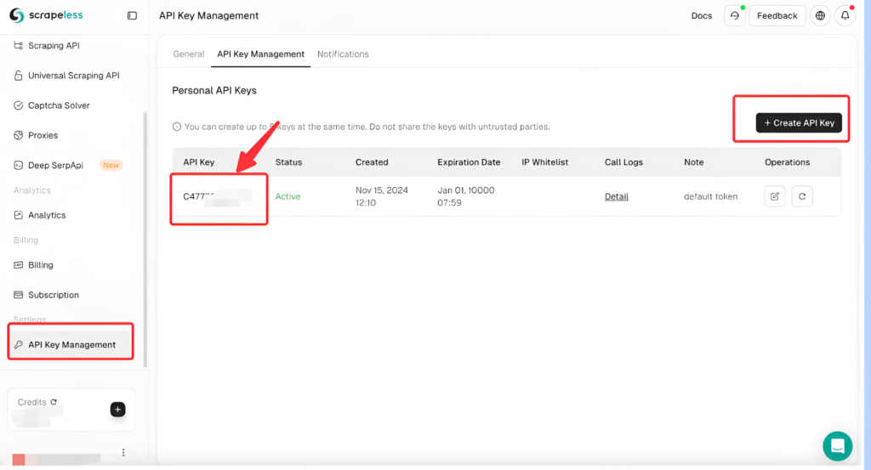Viewport: 871px width, 470px height.
Task: Click the support headset icon
Action: [734, 16]
